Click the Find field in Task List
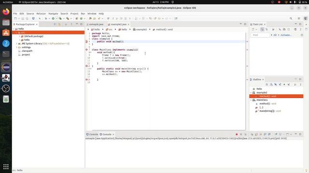This screenshot has height=173, width=309. pos(260,35)
